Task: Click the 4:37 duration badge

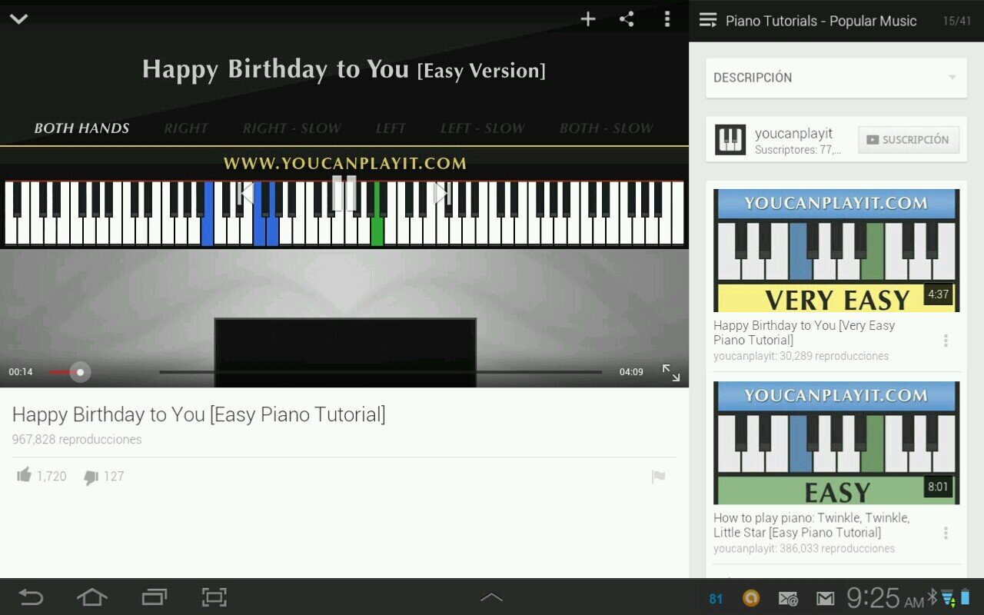Action: 938,294
